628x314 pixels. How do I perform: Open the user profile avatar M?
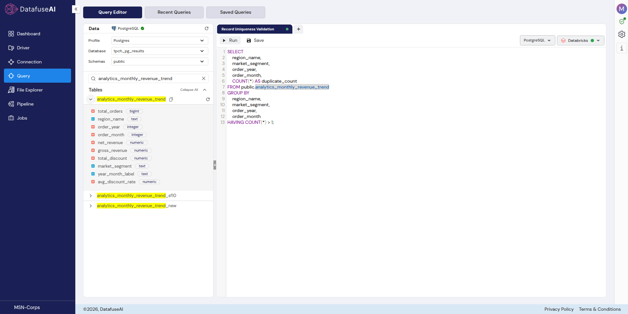tap(621, 9)
